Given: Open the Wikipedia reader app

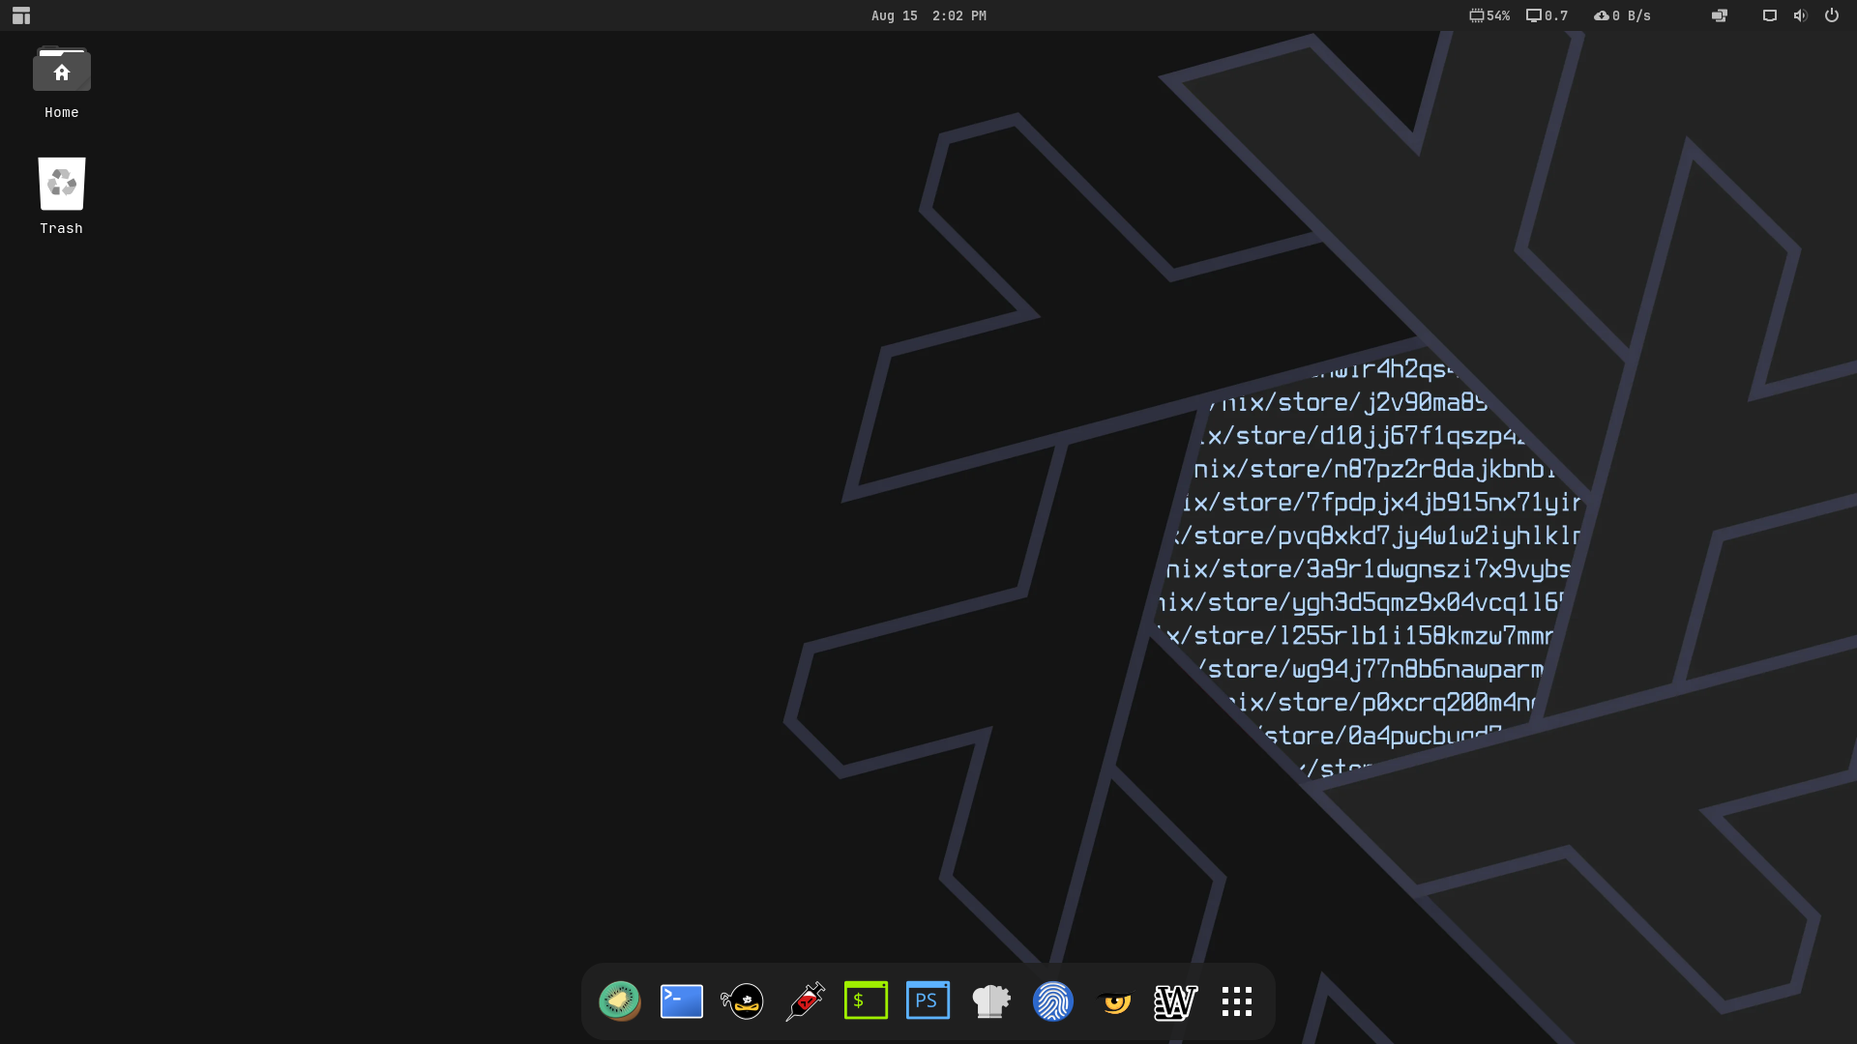Looking at the screenshot, I should point(1175,1000).
